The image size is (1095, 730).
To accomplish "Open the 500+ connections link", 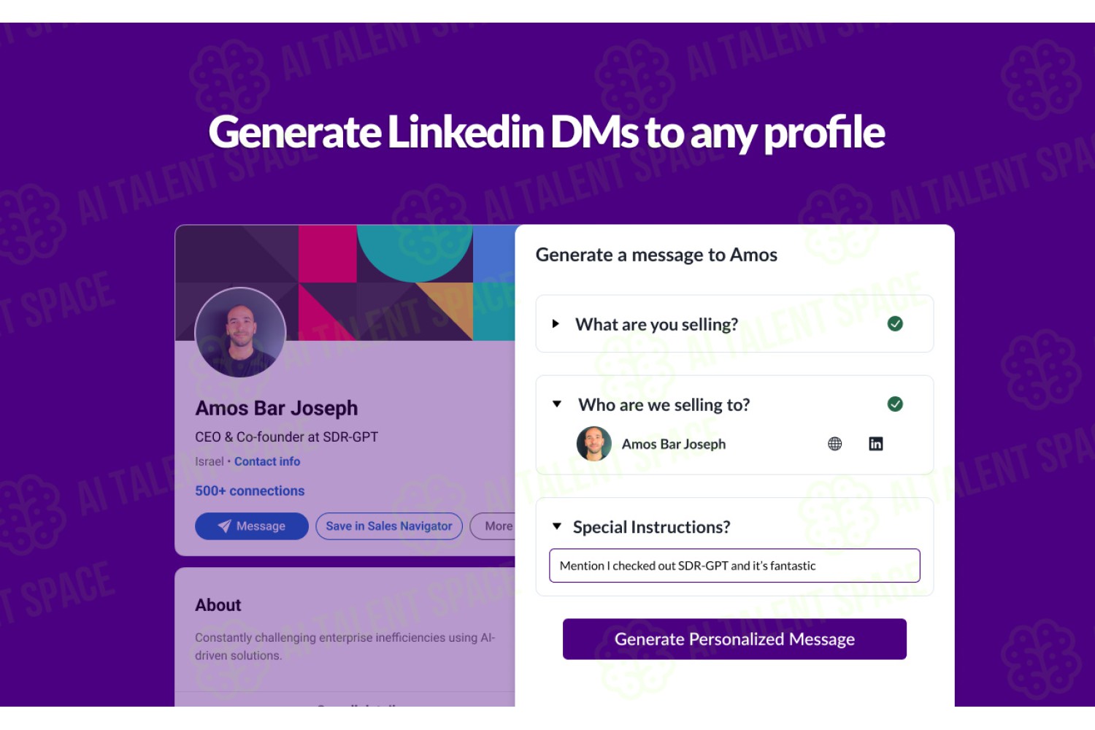I will click(250, 491).
